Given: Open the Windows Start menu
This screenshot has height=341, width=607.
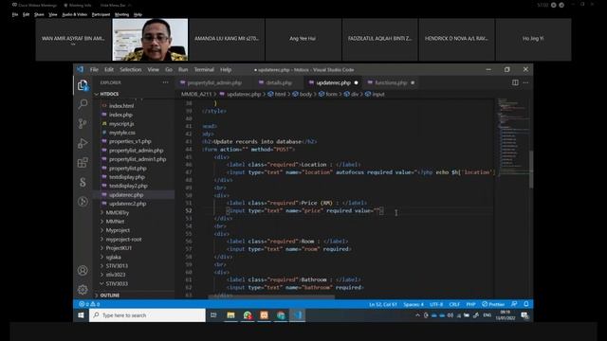Looking at the screenshot, I should (x=81, y=315).
